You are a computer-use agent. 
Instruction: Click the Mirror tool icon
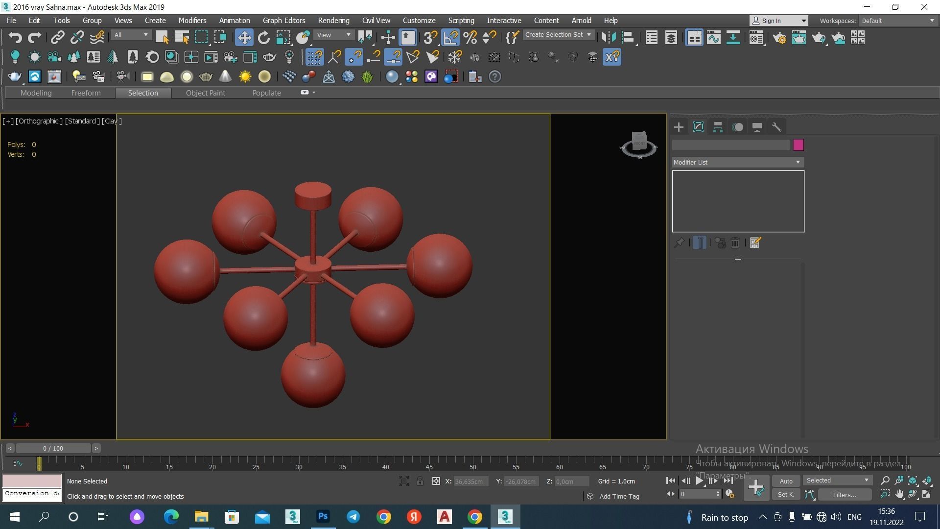click(x=609, y=38)
